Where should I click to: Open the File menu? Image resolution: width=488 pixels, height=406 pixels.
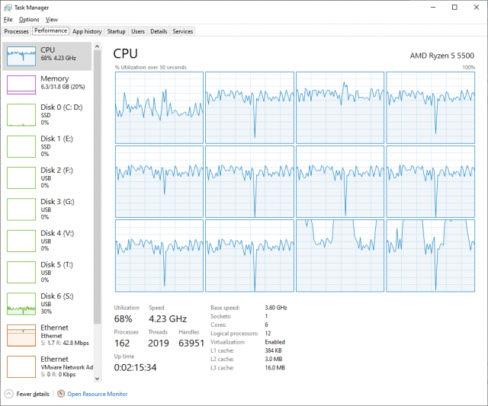[x=8, y=19]
